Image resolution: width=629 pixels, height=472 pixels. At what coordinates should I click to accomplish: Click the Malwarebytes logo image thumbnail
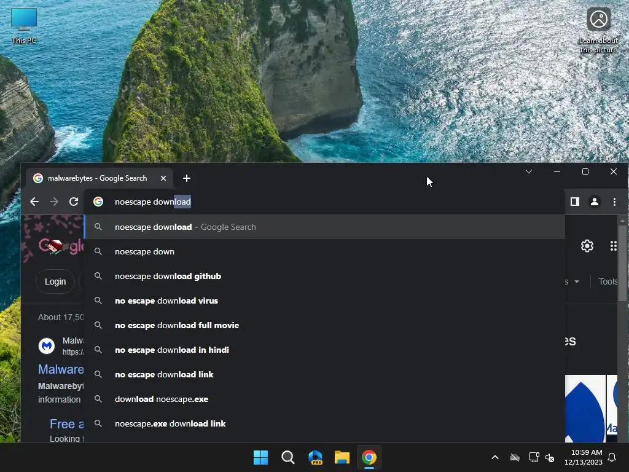pyautogui.click(x=585, y=409)
